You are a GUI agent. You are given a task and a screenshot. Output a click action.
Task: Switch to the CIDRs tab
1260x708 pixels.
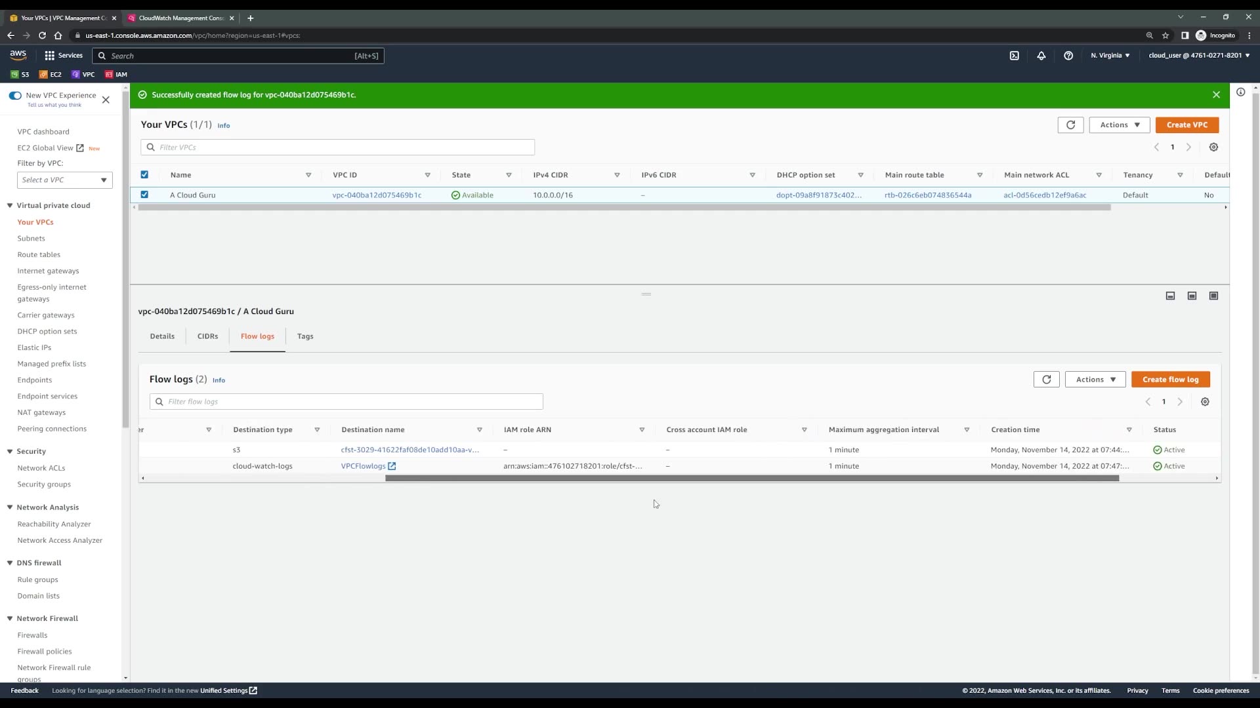207,336
